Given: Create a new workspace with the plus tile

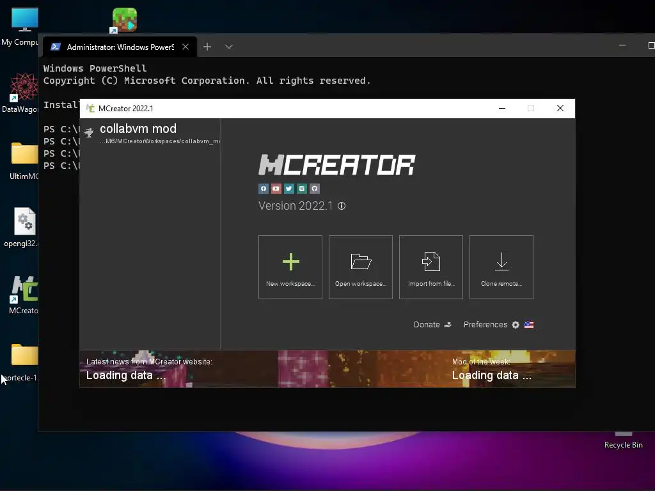Looking at the screenshot, I should 290,267.
